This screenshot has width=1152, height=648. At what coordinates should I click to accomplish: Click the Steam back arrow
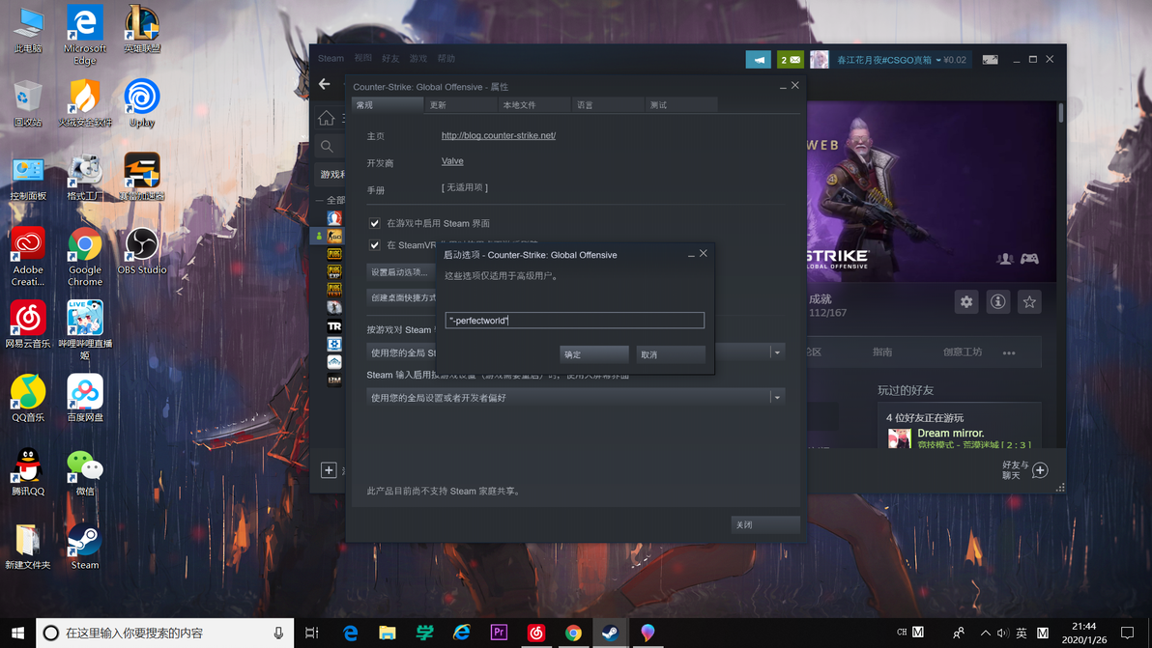pos(325,84)
